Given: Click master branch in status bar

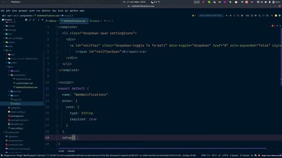Looking at the screenshot, I should click(245, 155).
